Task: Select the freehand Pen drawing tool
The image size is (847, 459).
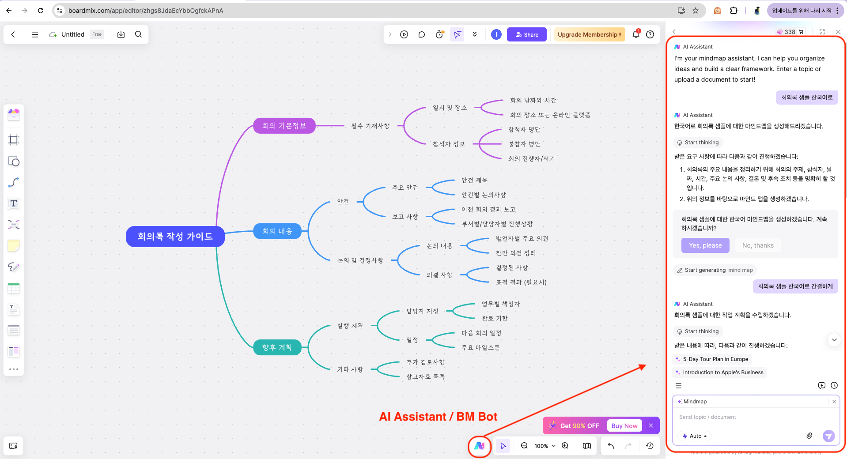Action: (x=14, y=267)
